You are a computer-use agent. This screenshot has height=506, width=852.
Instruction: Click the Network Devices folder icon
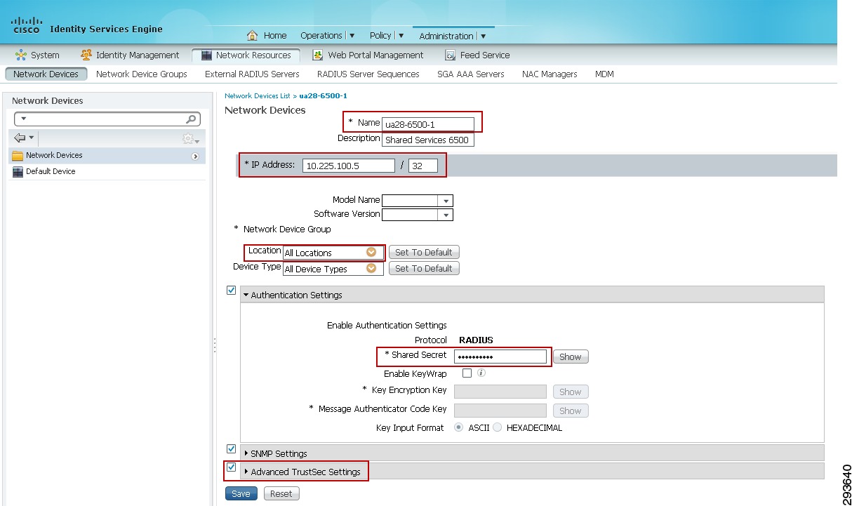[18, 156]
